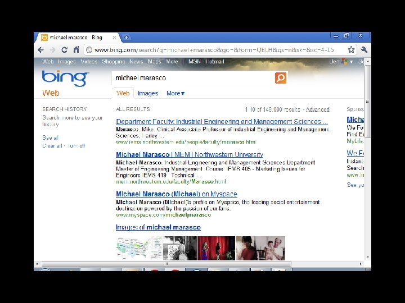The height and width of the screenshot is (303, 405).
Task: Go back with the browser back arrow
Action: [41, 50]
